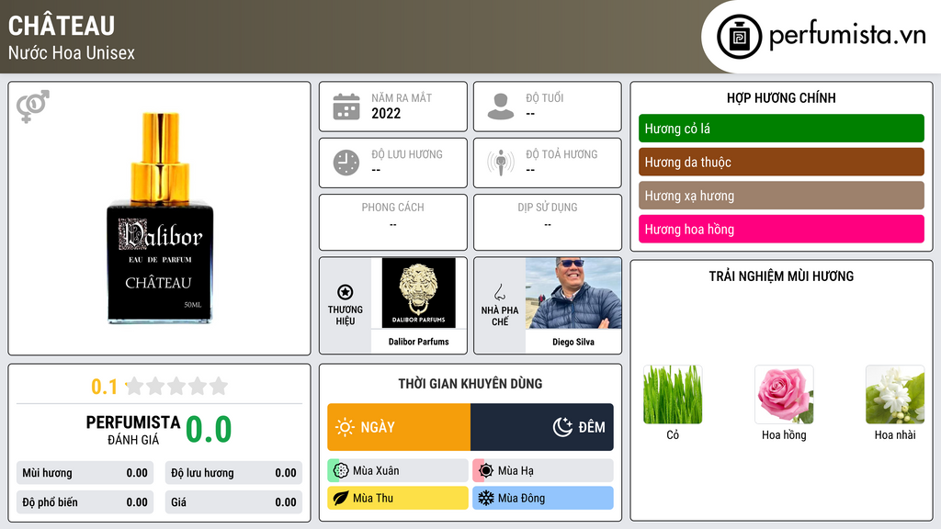Select the Hoa nhài jasmine note thumbnail
The width and height of the screenshot is (941, 529).
pyautogui.click(x=895, y=395)
